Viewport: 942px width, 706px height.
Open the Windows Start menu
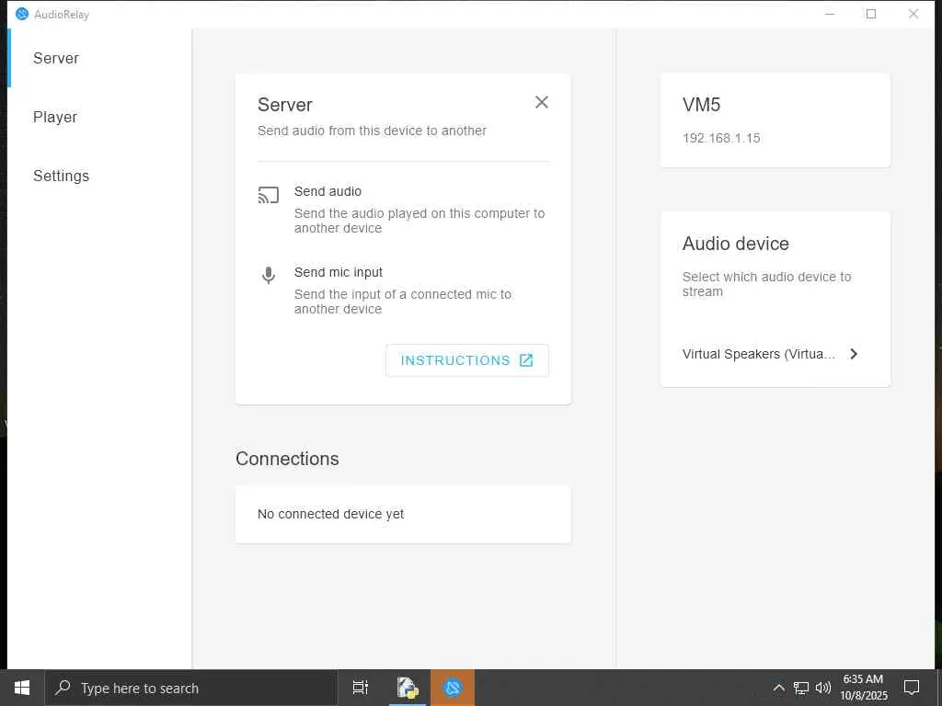coord(22,688)
